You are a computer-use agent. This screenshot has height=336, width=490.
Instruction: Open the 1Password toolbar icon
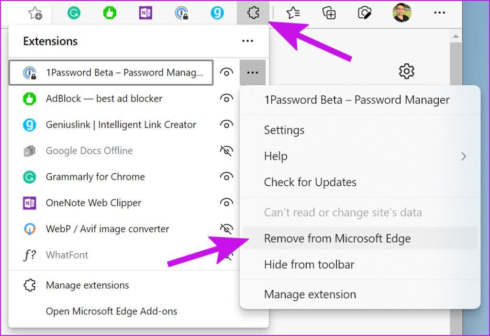coord(182,12)
